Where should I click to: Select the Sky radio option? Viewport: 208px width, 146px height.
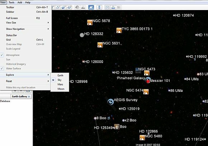[x=60, y=80]
